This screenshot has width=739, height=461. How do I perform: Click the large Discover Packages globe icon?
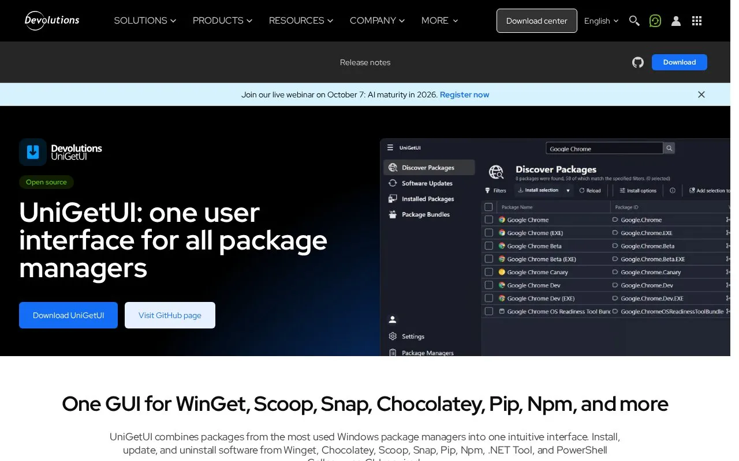pos(497,172)
